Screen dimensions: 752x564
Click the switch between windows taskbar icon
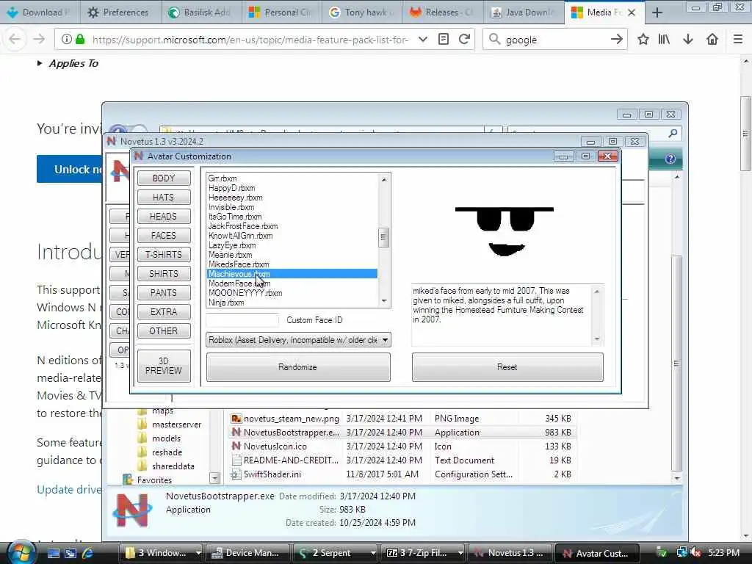(70, 553)
